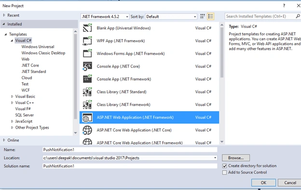The image size is (301, 190).
Task: Open the dialog help question mark
Action: pyautogui.click(x=284, y=6)
